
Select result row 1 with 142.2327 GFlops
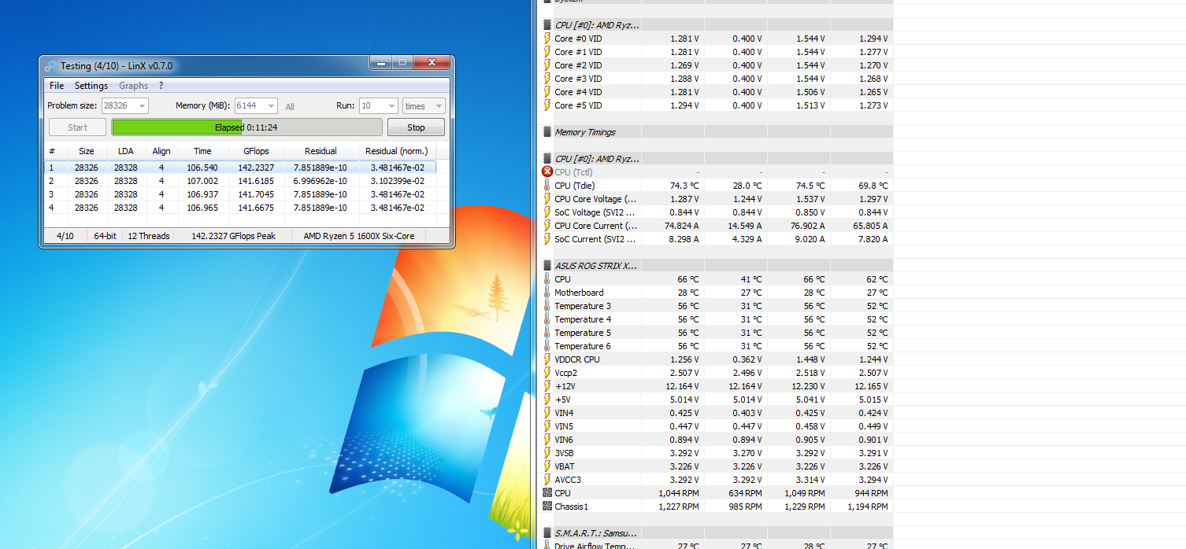click(x=240, y=168)
